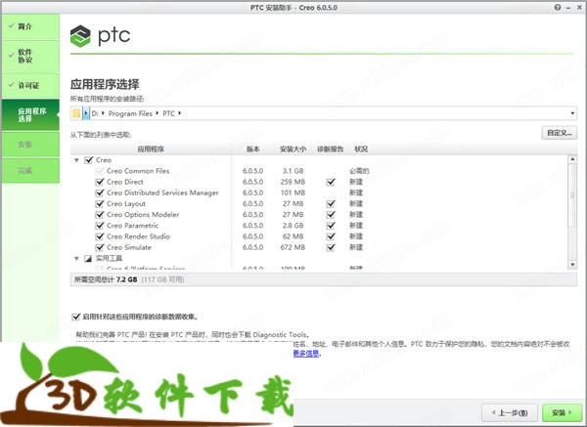The image size is (587, 427).
Task: Click the application list scrollbar down arrow
Action: click(572, 264)
